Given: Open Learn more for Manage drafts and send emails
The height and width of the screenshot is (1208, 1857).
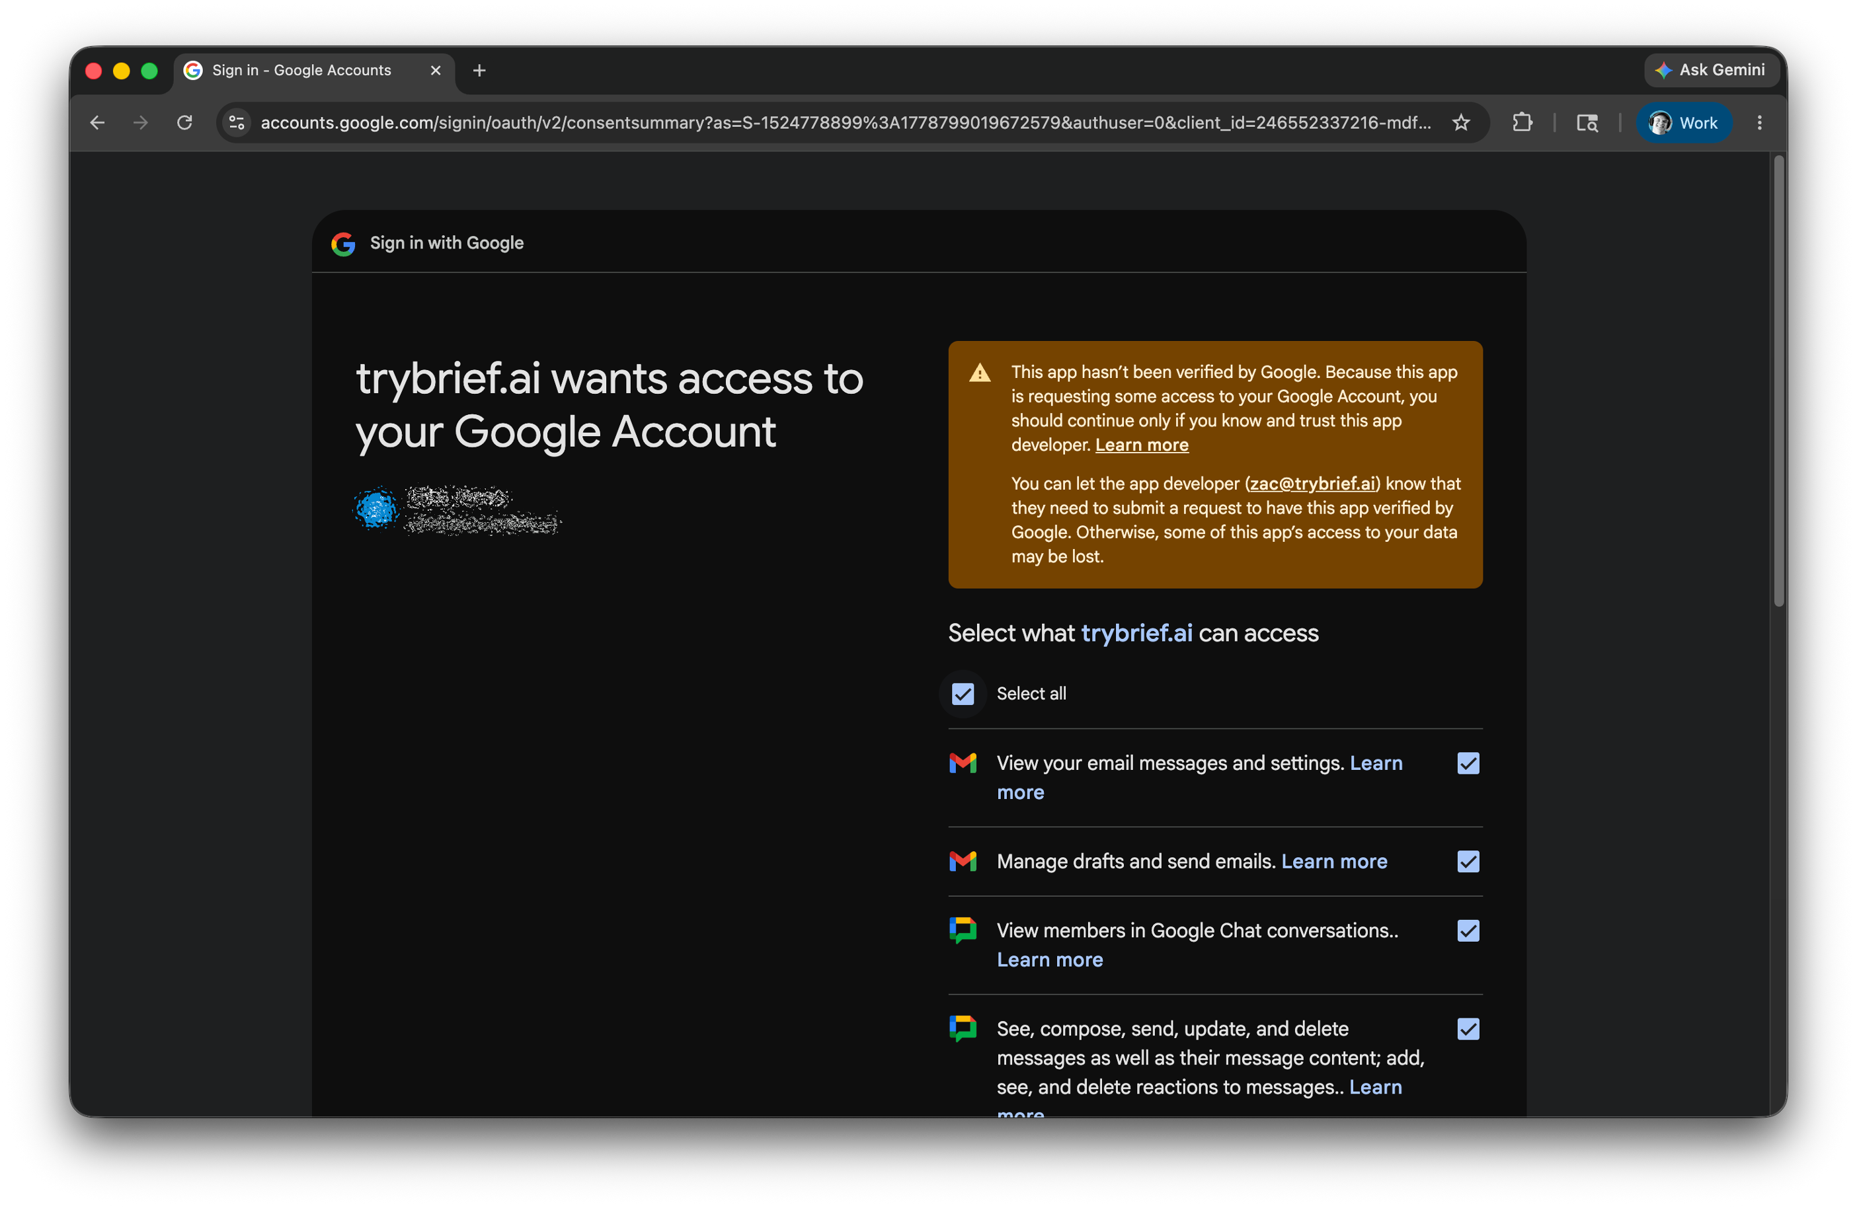Looking at the screenshot, I should (1333, 861).
